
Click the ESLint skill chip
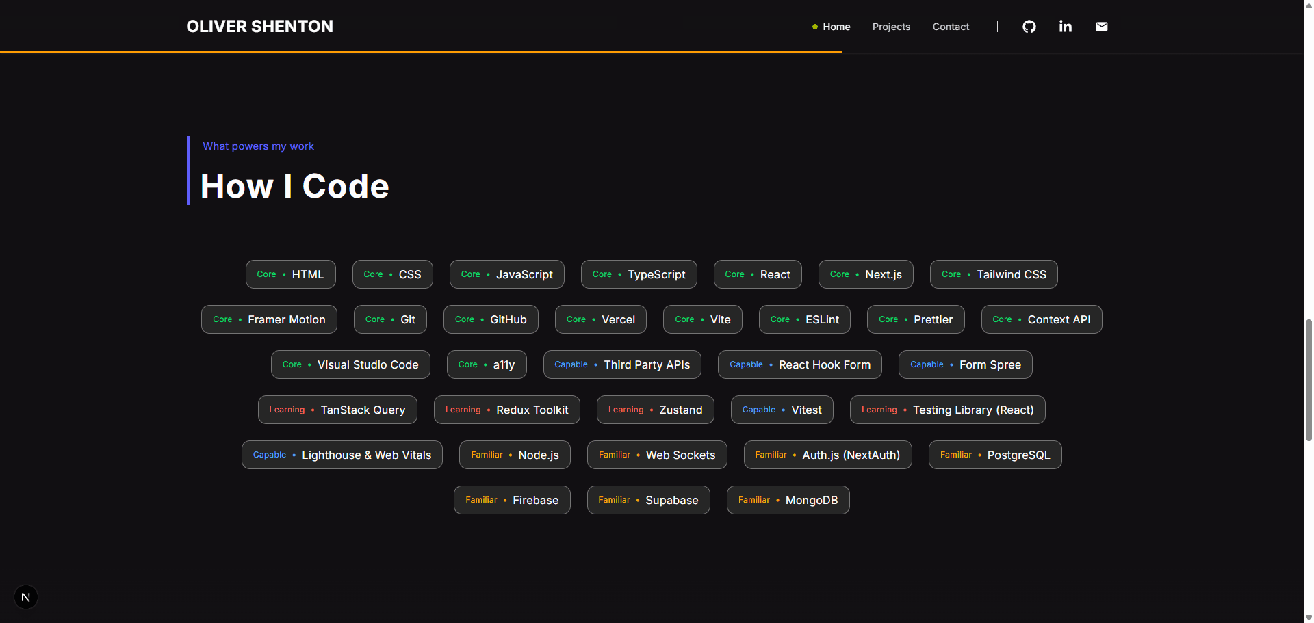[805, 319]
